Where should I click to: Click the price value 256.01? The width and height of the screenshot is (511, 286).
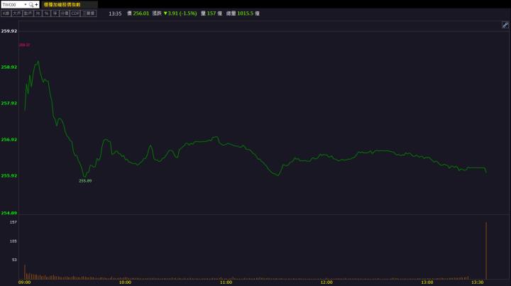(141, 13)
